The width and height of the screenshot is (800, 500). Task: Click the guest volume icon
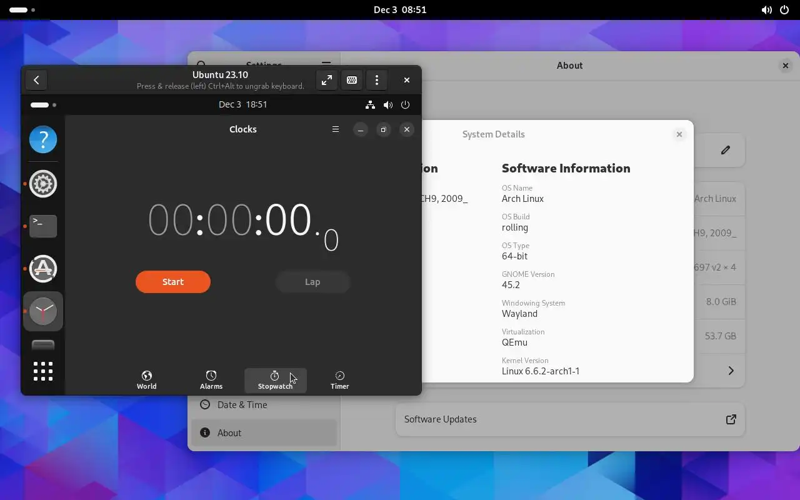388,104
